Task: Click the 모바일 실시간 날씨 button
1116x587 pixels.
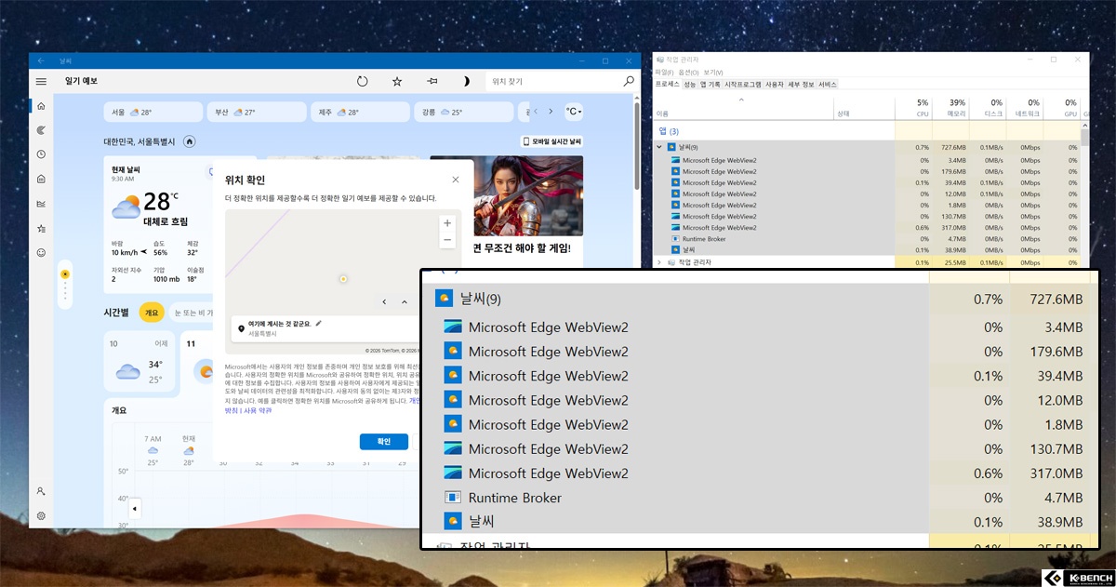Action: [551, 141]
